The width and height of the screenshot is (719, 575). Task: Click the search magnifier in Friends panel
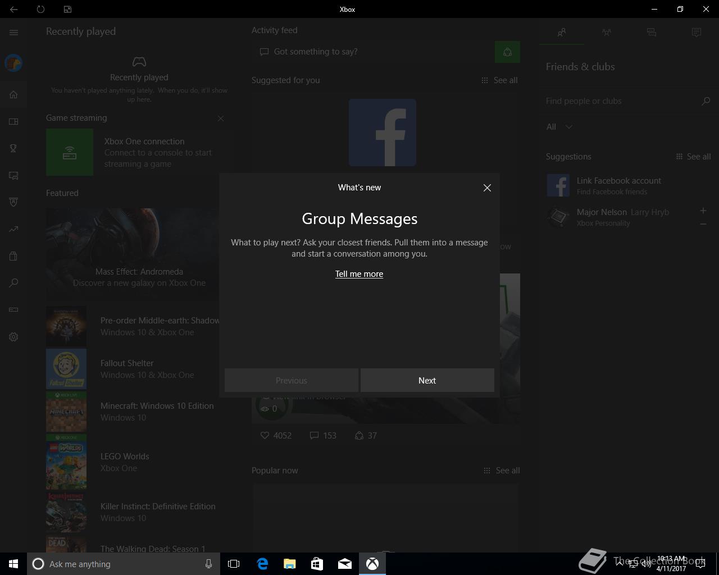706,101
